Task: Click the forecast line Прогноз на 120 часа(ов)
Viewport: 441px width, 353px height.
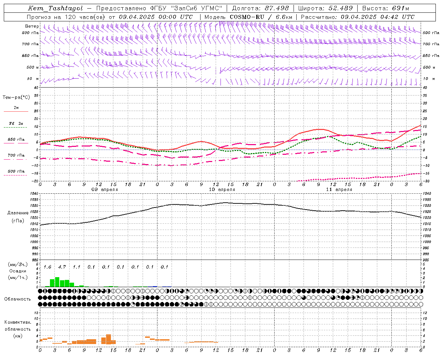Action: 66,17
